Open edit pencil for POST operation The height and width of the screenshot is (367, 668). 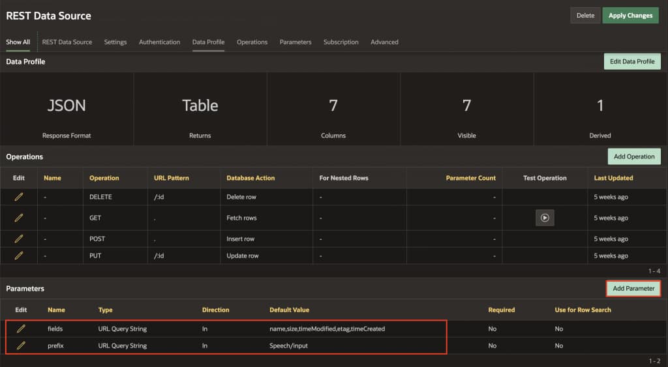(19, 239)
